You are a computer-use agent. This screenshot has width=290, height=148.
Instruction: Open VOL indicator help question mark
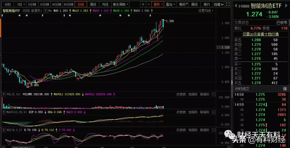point(3,94)
